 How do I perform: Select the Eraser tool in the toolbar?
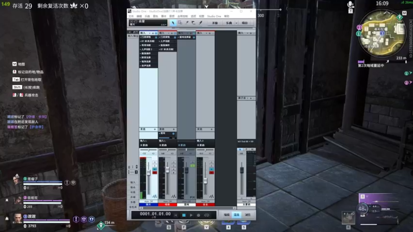coord(194,23)
